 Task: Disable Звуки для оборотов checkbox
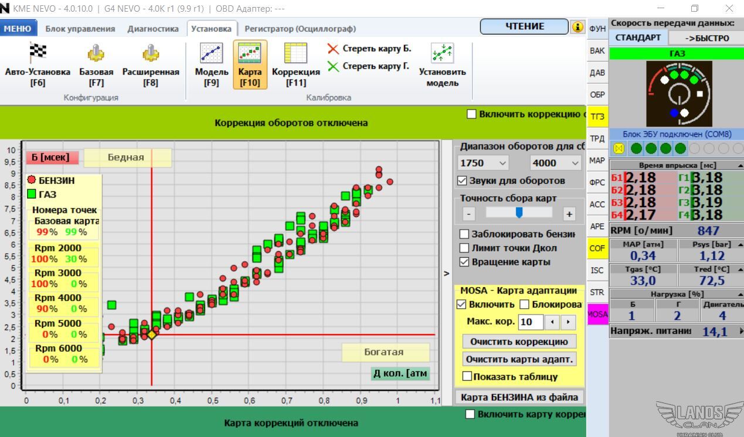[x=463, y=180]
